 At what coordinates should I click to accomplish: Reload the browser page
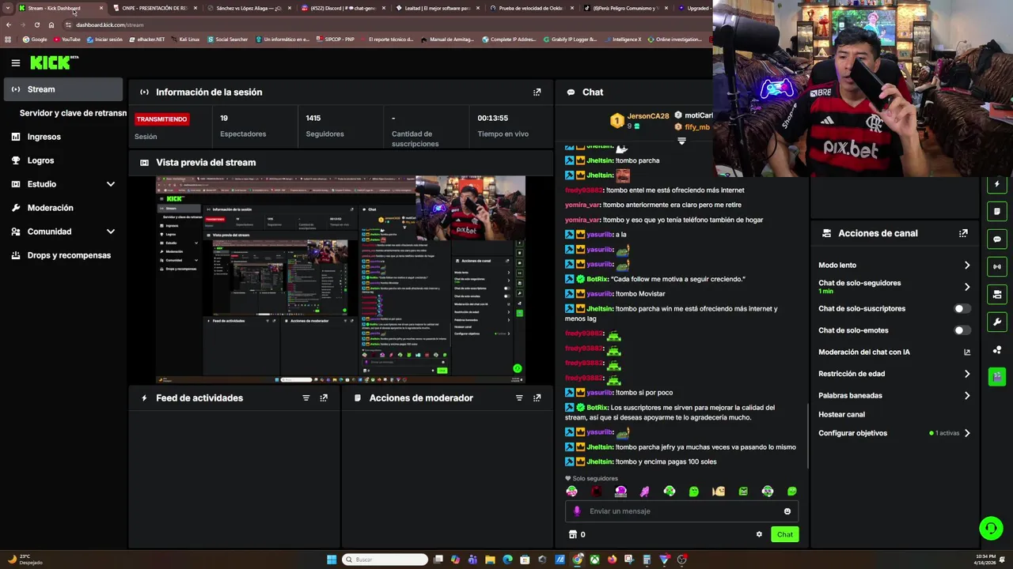(36, 24)
